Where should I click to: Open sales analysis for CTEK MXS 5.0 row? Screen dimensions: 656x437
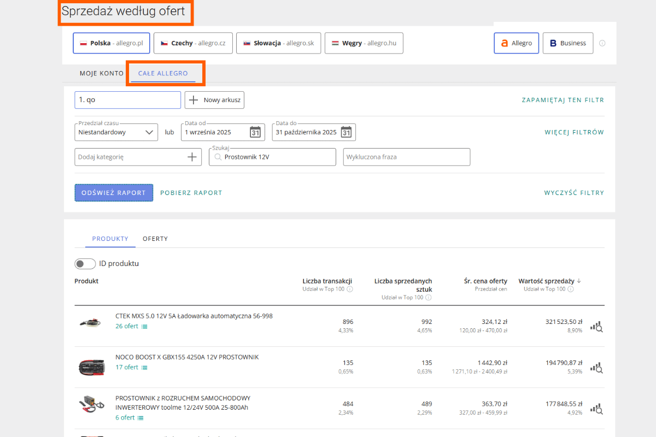pos(596,327)
